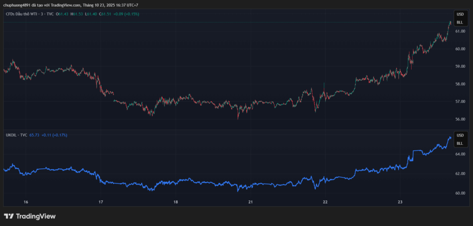Click the 56.00 price level on WTI axis

pos(460,119)
